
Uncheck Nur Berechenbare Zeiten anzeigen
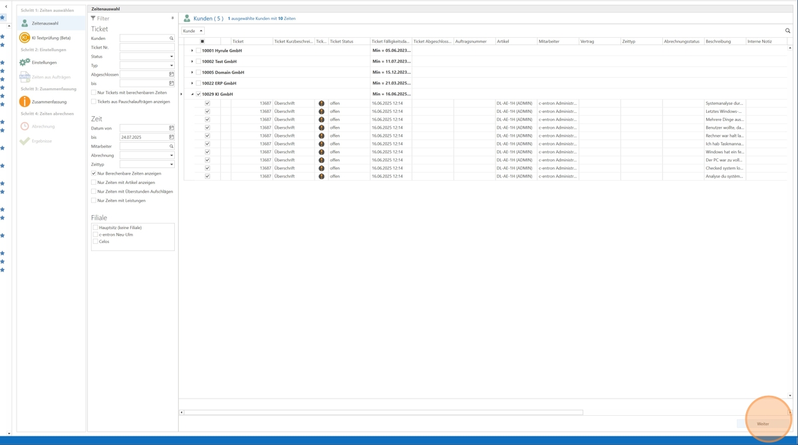[x=94, y=173]
